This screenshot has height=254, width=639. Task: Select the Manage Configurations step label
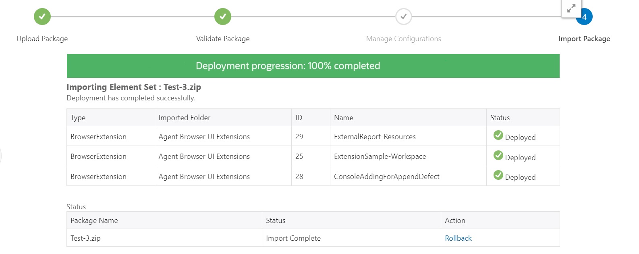pyautogui.click(x=403, y=39)
